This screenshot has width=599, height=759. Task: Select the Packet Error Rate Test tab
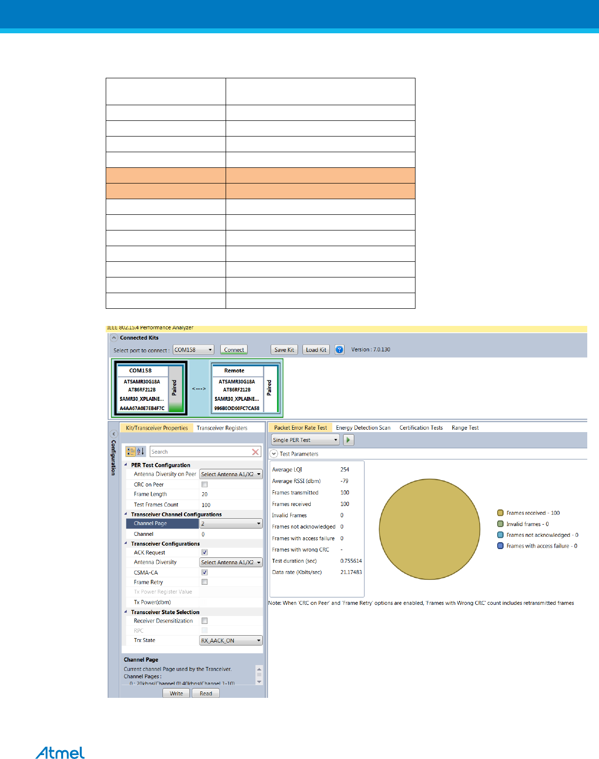[x=300, y=428]
